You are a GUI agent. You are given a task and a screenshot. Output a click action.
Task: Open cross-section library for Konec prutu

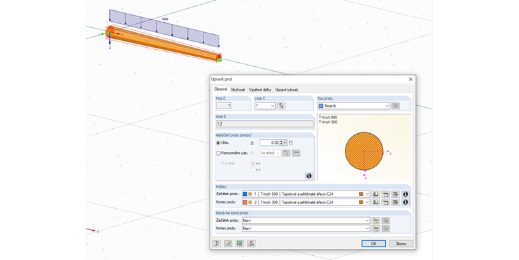click(x=376, y=202)
